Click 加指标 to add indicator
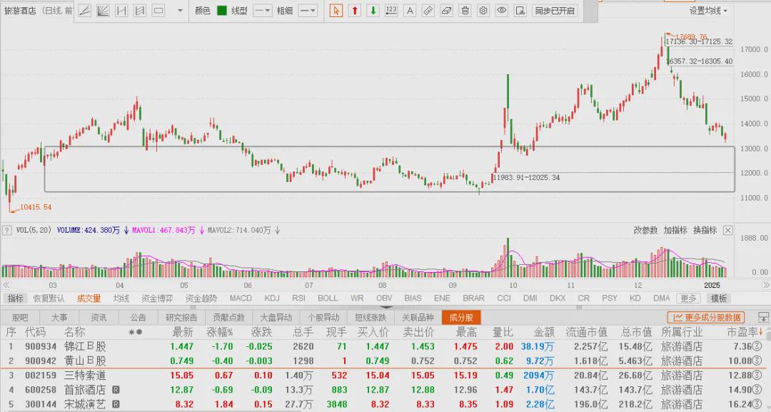The height and width of the screenshot is (412, 771). pyautogui.click(x=675, y=230)
